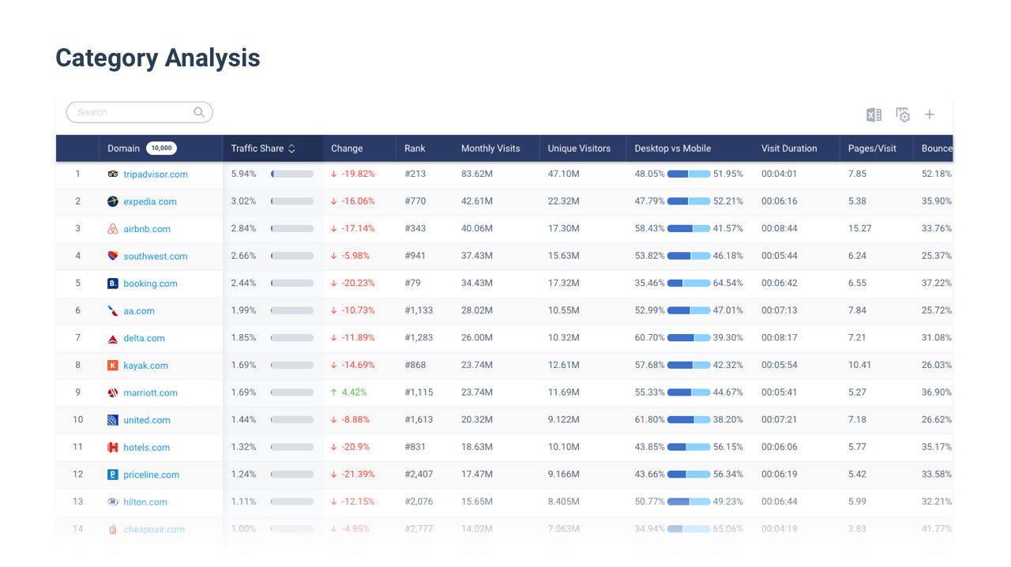Viewport: 1011px width, 567px height.
Task: Open the expedia.com domain link
Action: click(x=150, y=201)
